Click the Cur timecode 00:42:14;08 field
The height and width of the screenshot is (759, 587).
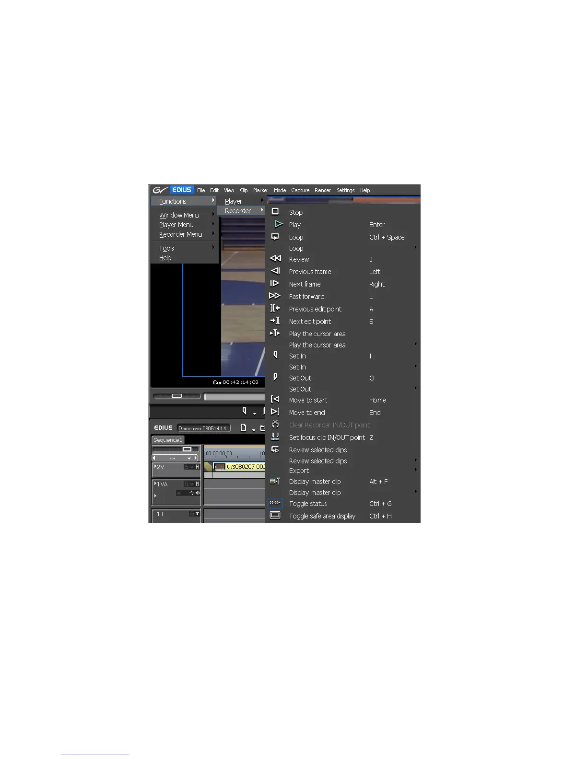pyautogui.click(x=236, y=382)
